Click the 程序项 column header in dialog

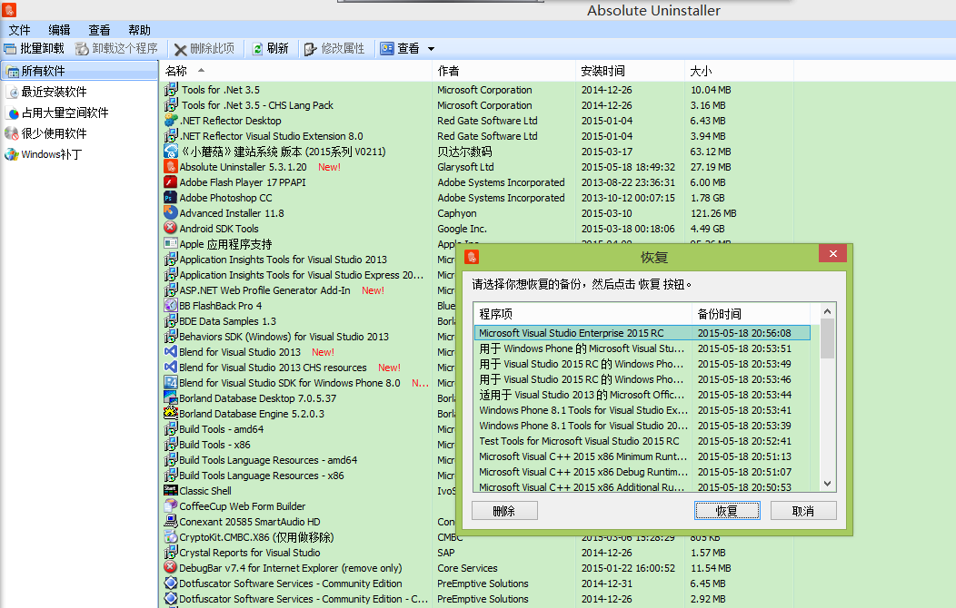click(x=583, y=314)
